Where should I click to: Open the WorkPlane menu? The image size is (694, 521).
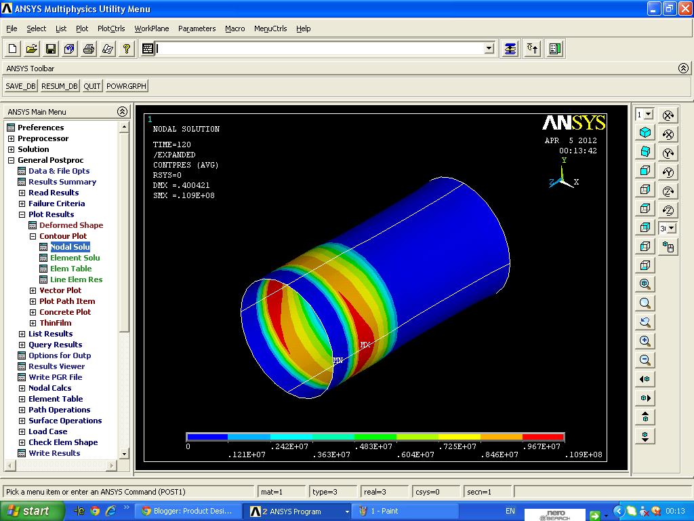[152, 28]
